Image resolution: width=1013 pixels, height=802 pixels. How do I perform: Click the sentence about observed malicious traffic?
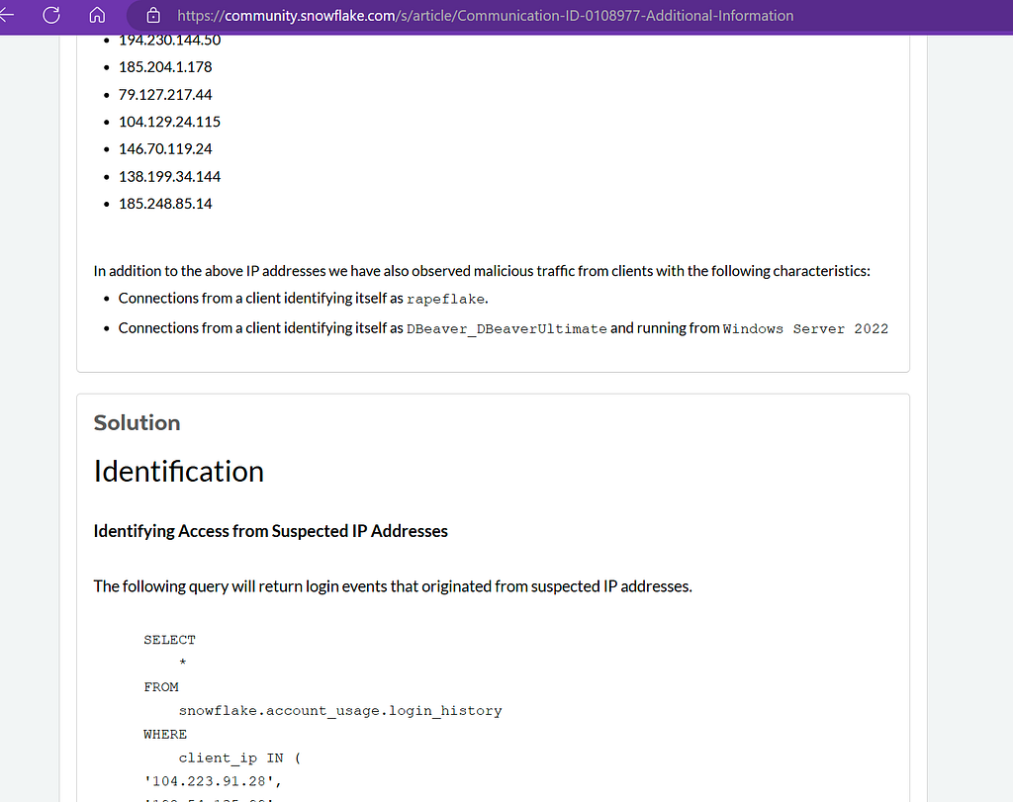point(482,271)
